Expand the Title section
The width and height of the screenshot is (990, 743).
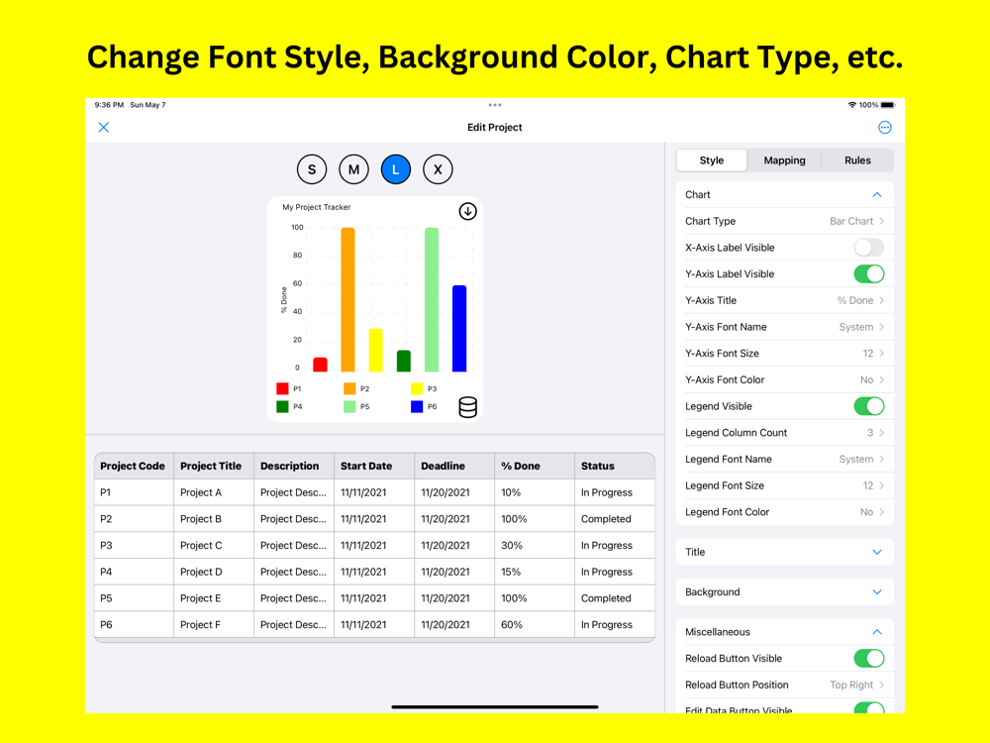click(x=784, y=552)
